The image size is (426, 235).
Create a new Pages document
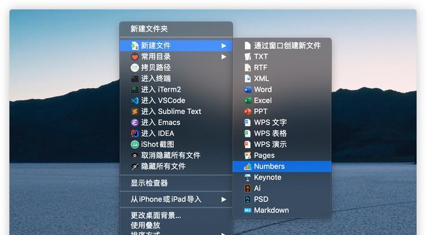282,156
